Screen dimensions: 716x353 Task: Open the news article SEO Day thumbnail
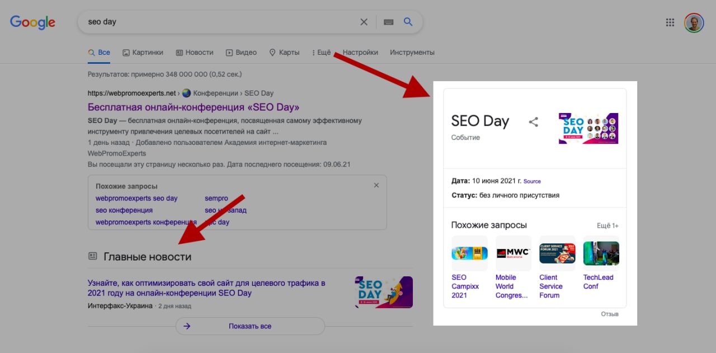coord(384,292)
